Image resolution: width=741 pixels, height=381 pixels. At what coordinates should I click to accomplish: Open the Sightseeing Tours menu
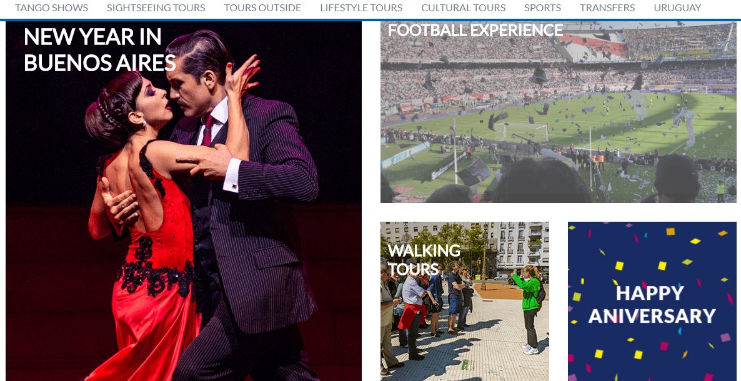pos(156,8)
